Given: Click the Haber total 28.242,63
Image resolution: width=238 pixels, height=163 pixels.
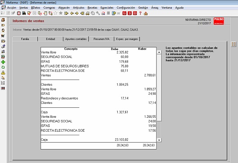Looking at the screenshot, I should coord(149,145).
